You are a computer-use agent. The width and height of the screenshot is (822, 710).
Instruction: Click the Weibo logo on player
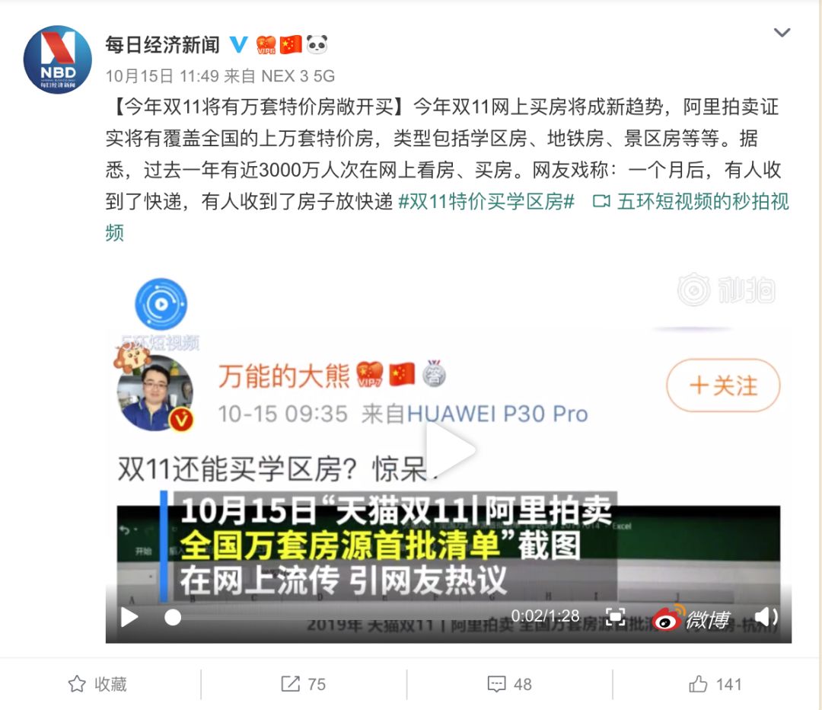691,618
